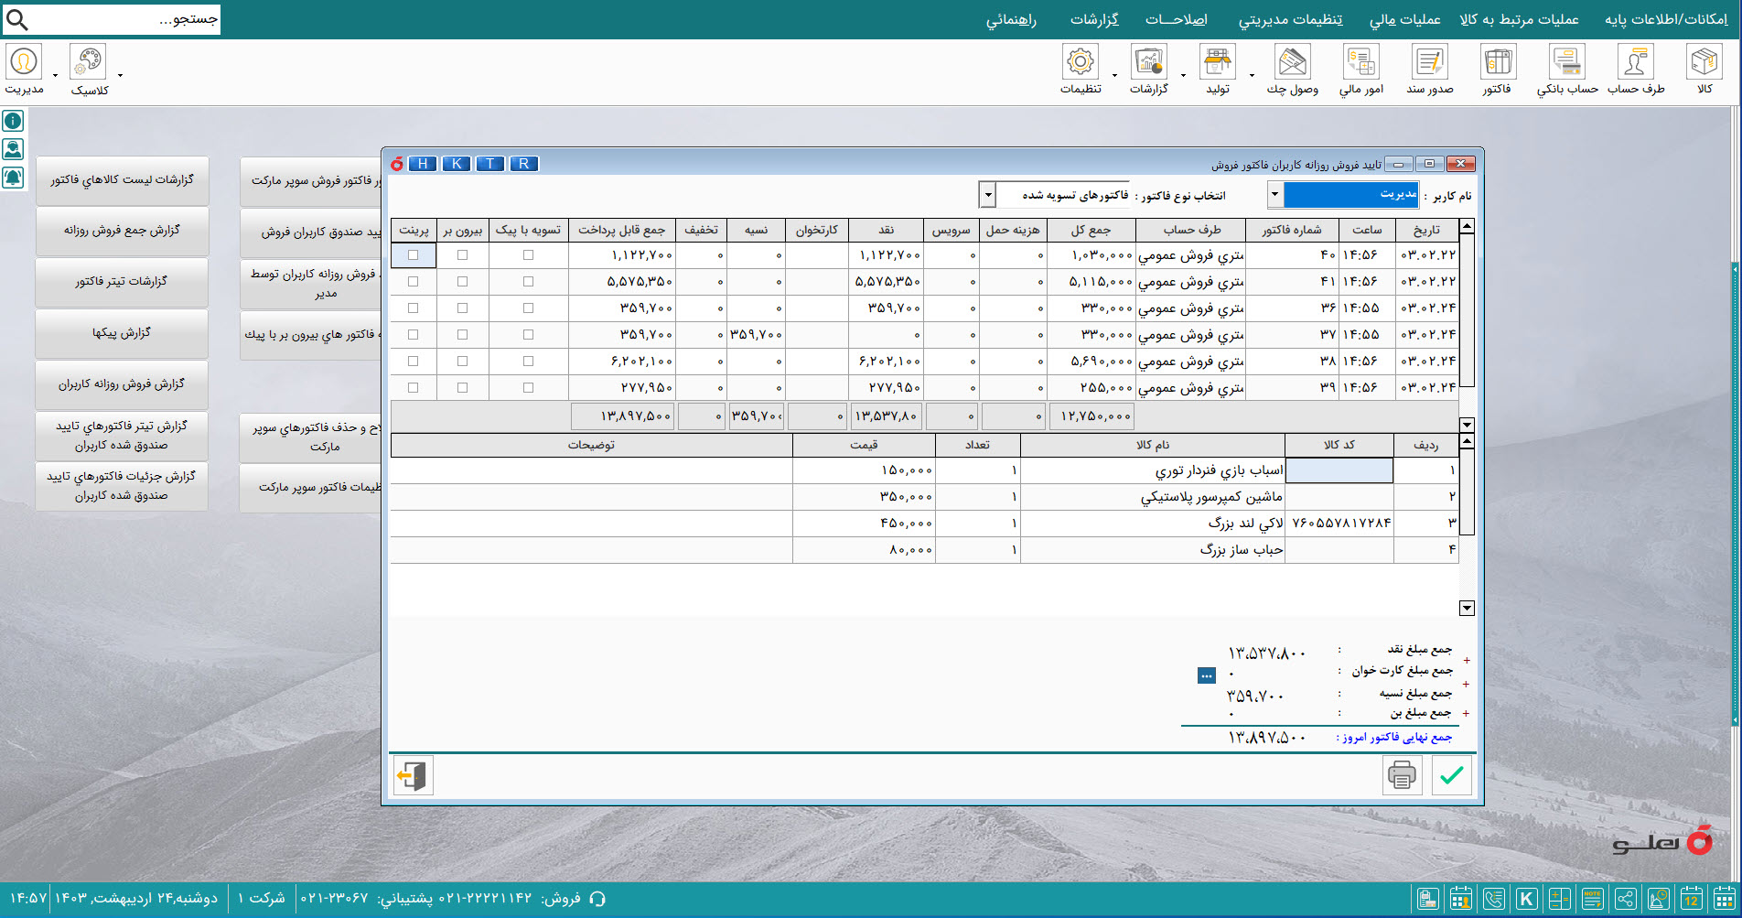
Task: Click گزارشات تيتر فاکتور button
Action: click(122, 282)
